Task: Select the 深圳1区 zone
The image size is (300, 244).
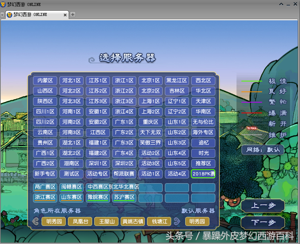Action: click(98, 163)
